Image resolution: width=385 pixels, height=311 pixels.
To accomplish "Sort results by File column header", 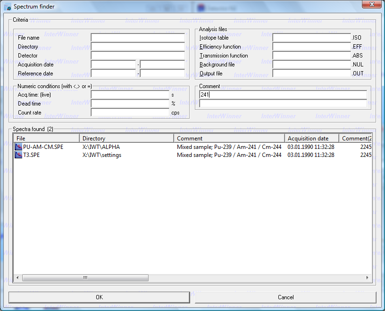I will tap(46, 138).
